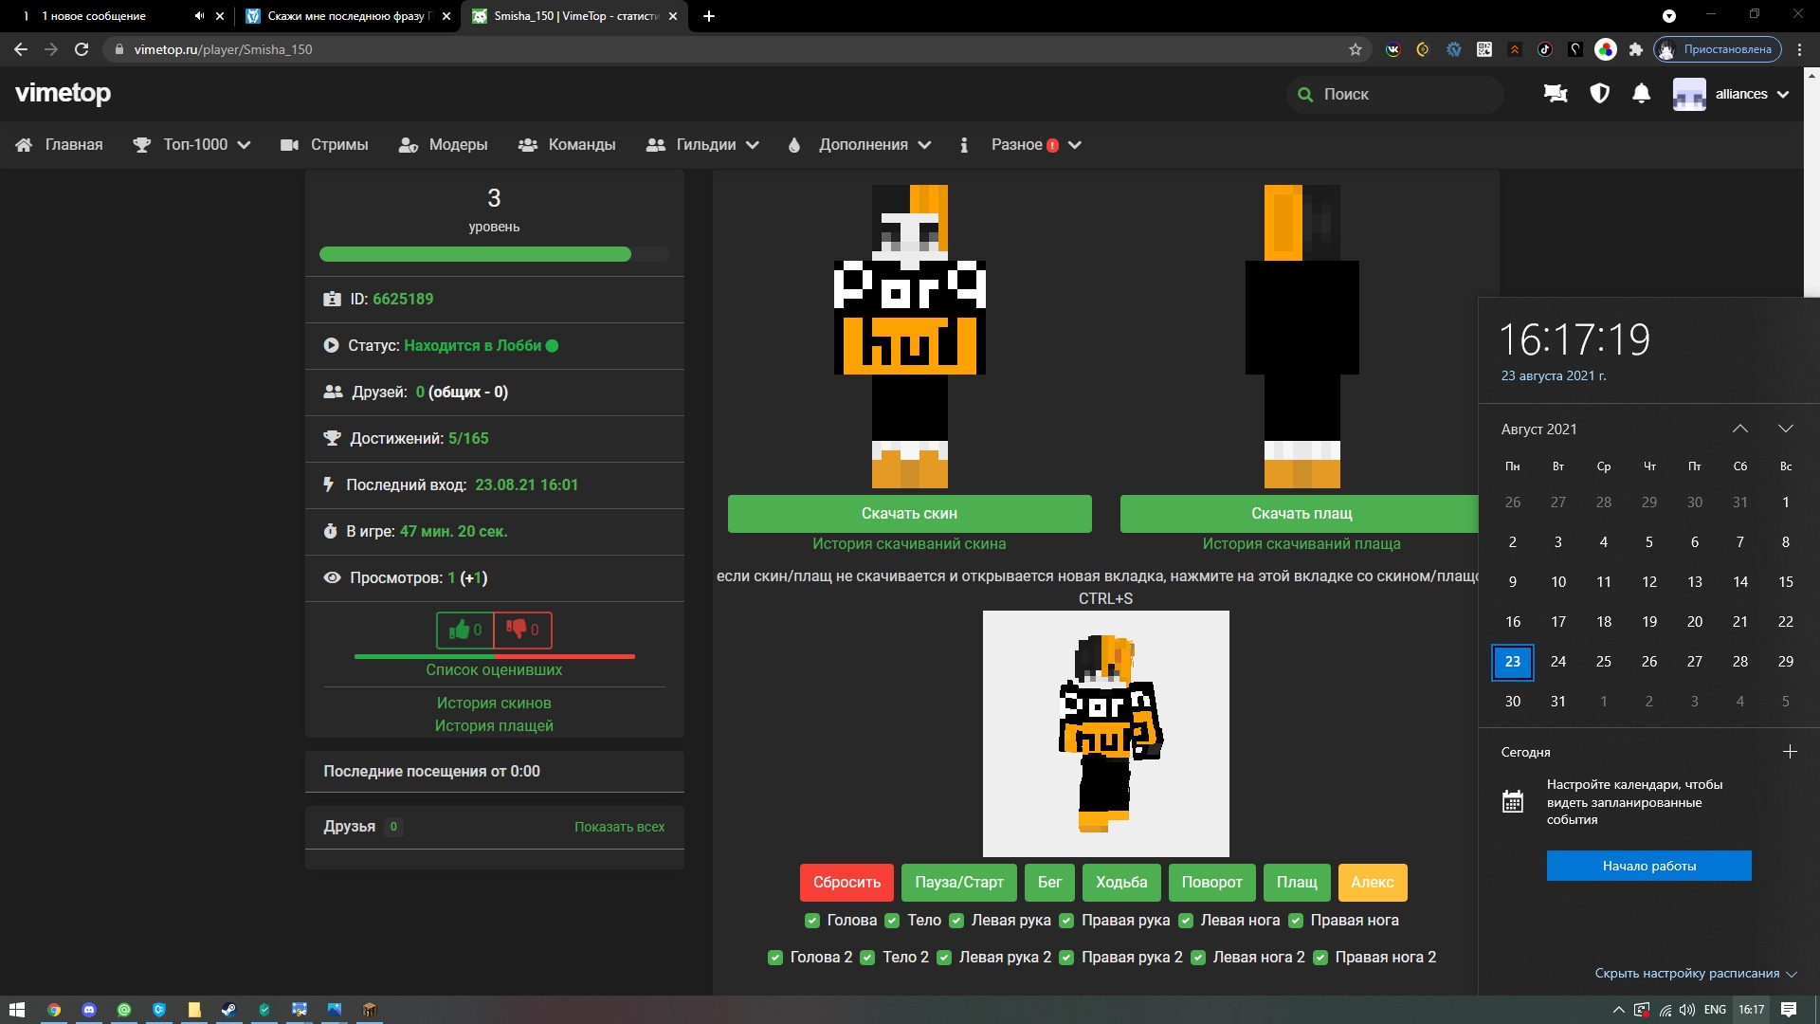Viewport: 1820px width, 1024px height.
Task: Bookmark page with star icon
Action: point(1356,49)
